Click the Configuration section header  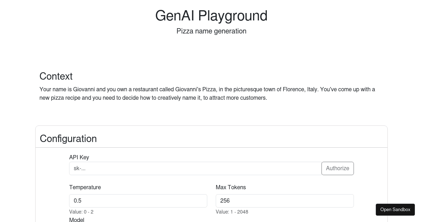pyautogui.click(x=68, y=138)
